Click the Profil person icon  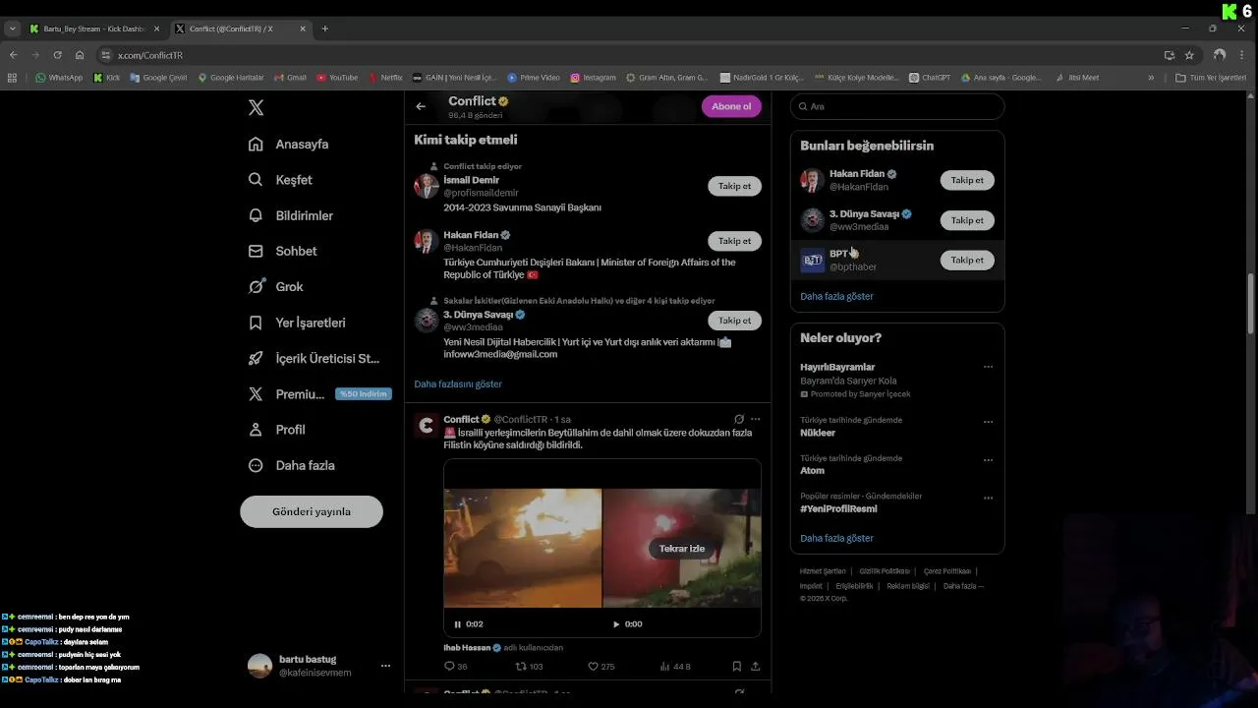pyautogui.click(x=256, y=430)
